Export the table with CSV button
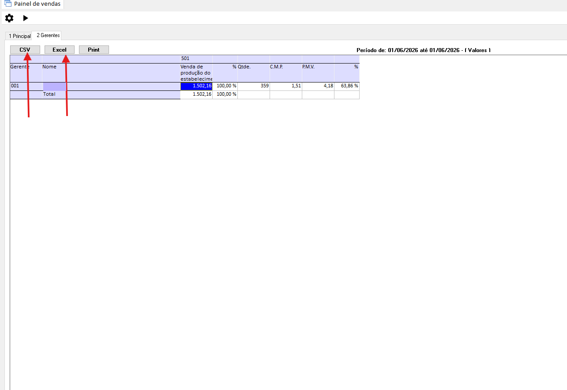 click(x=25, y=50)
